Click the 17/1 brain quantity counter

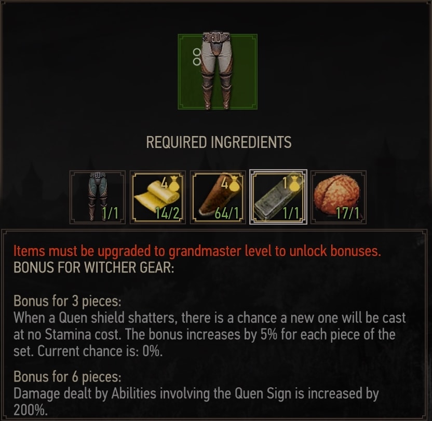(348, 213)
